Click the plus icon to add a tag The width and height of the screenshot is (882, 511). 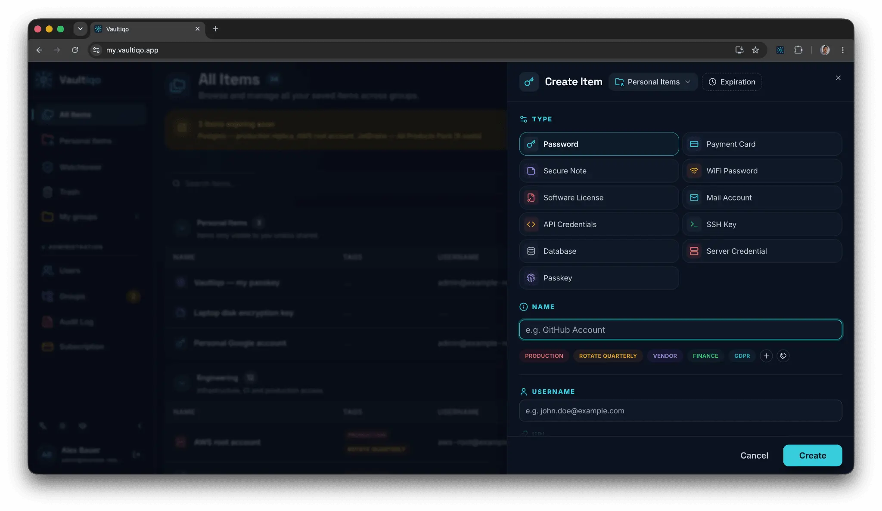[766, 356]
